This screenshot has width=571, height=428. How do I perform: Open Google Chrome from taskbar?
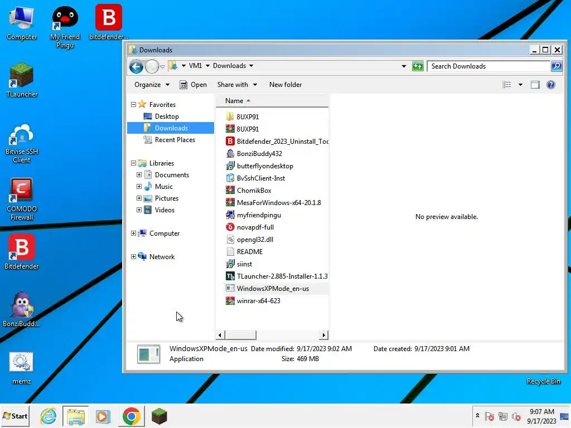[132, 416]
